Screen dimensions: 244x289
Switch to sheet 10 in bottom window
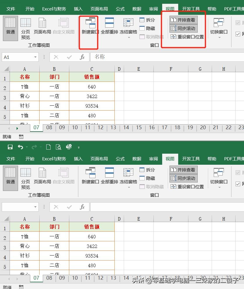click(75, 278)
